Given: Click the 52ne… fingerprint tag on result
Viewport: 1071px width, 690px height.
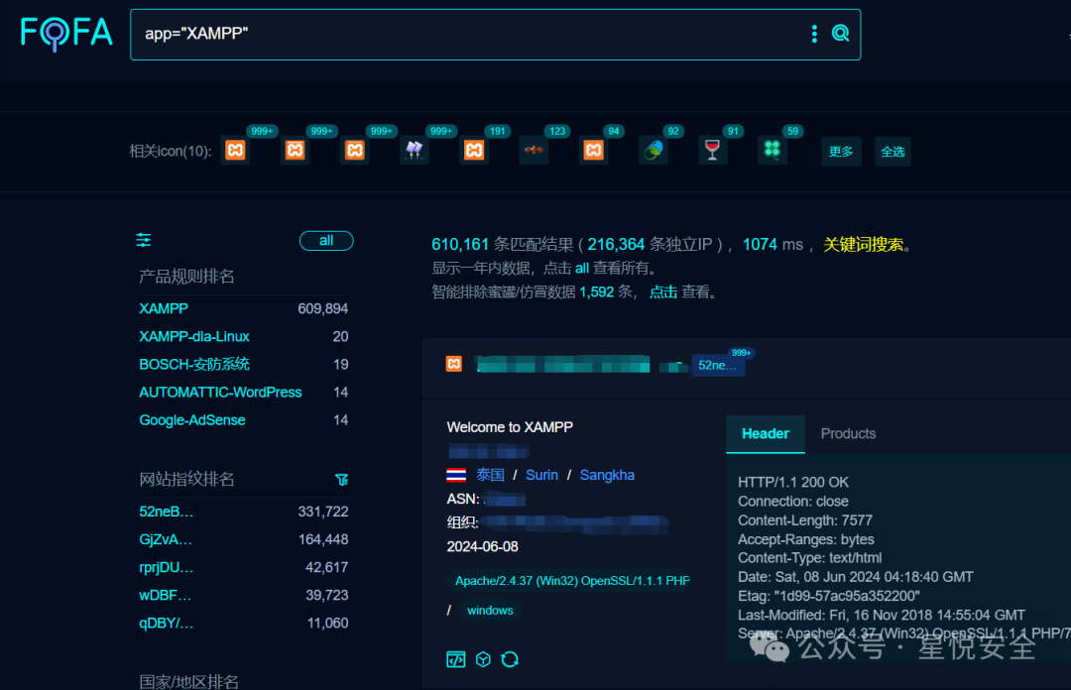Looking at the screenshot, I should point(717,366).
